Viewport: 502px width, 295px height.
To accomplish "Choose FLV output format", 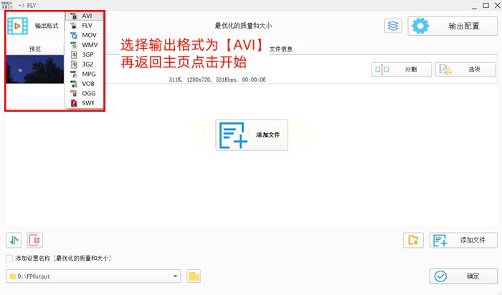I will (84, 25).
